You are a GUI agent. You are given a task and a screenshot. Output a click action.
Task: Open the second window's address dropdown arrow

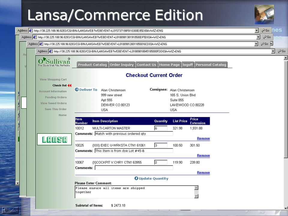pos(258,37)
